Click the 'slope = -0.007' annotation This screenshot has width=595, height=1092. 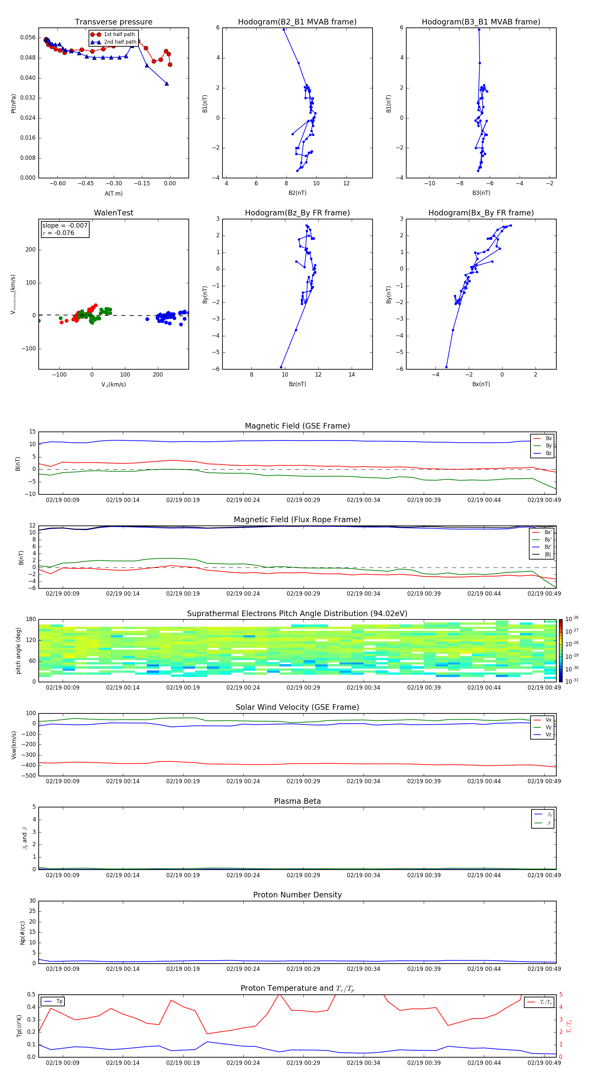[65, 226]
